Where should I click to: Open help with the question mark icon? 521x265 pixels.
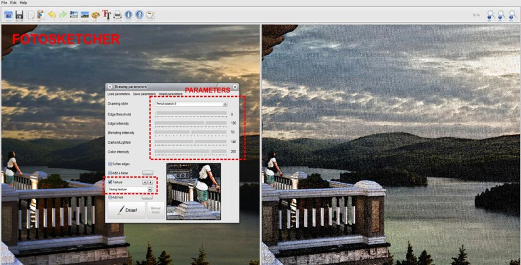[139, 14]
